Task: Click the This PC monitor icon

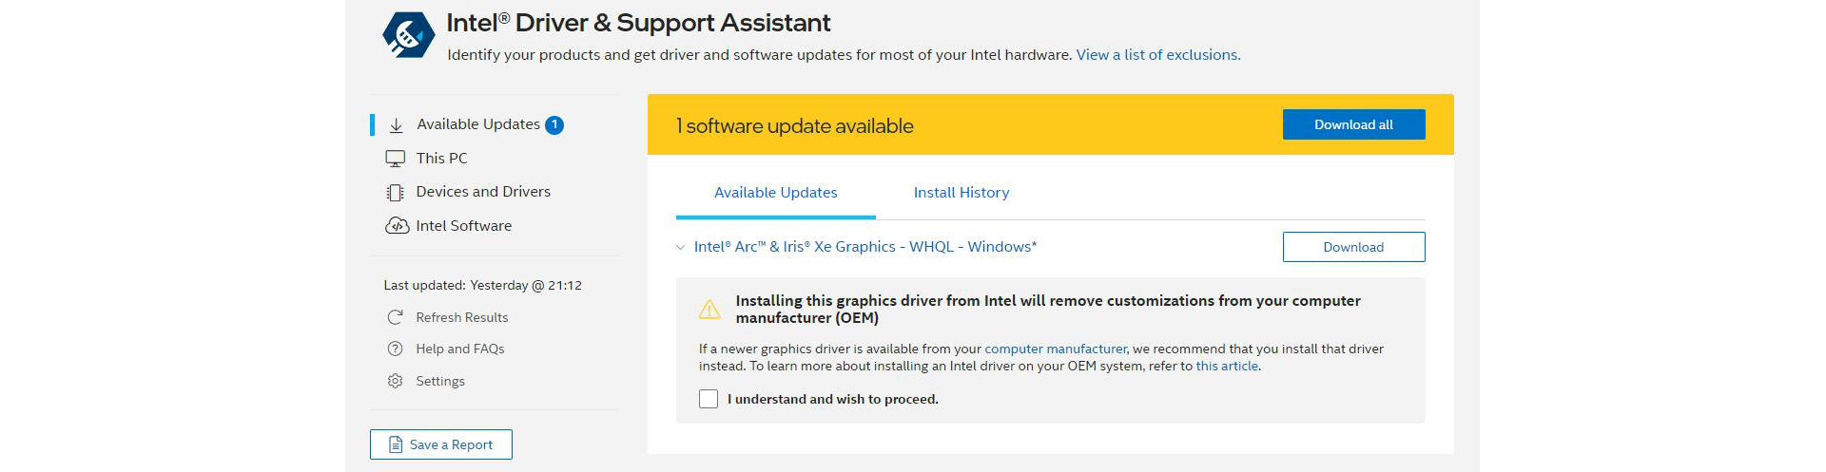Action: pyautogui.click(x=395, y=159)
